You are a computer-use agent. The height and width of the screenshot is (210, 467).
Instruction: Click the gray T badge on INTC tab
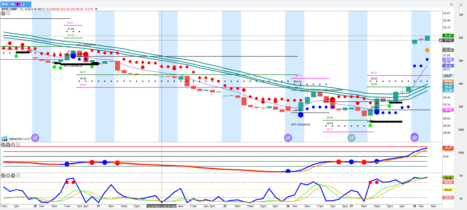coord(23,4)
